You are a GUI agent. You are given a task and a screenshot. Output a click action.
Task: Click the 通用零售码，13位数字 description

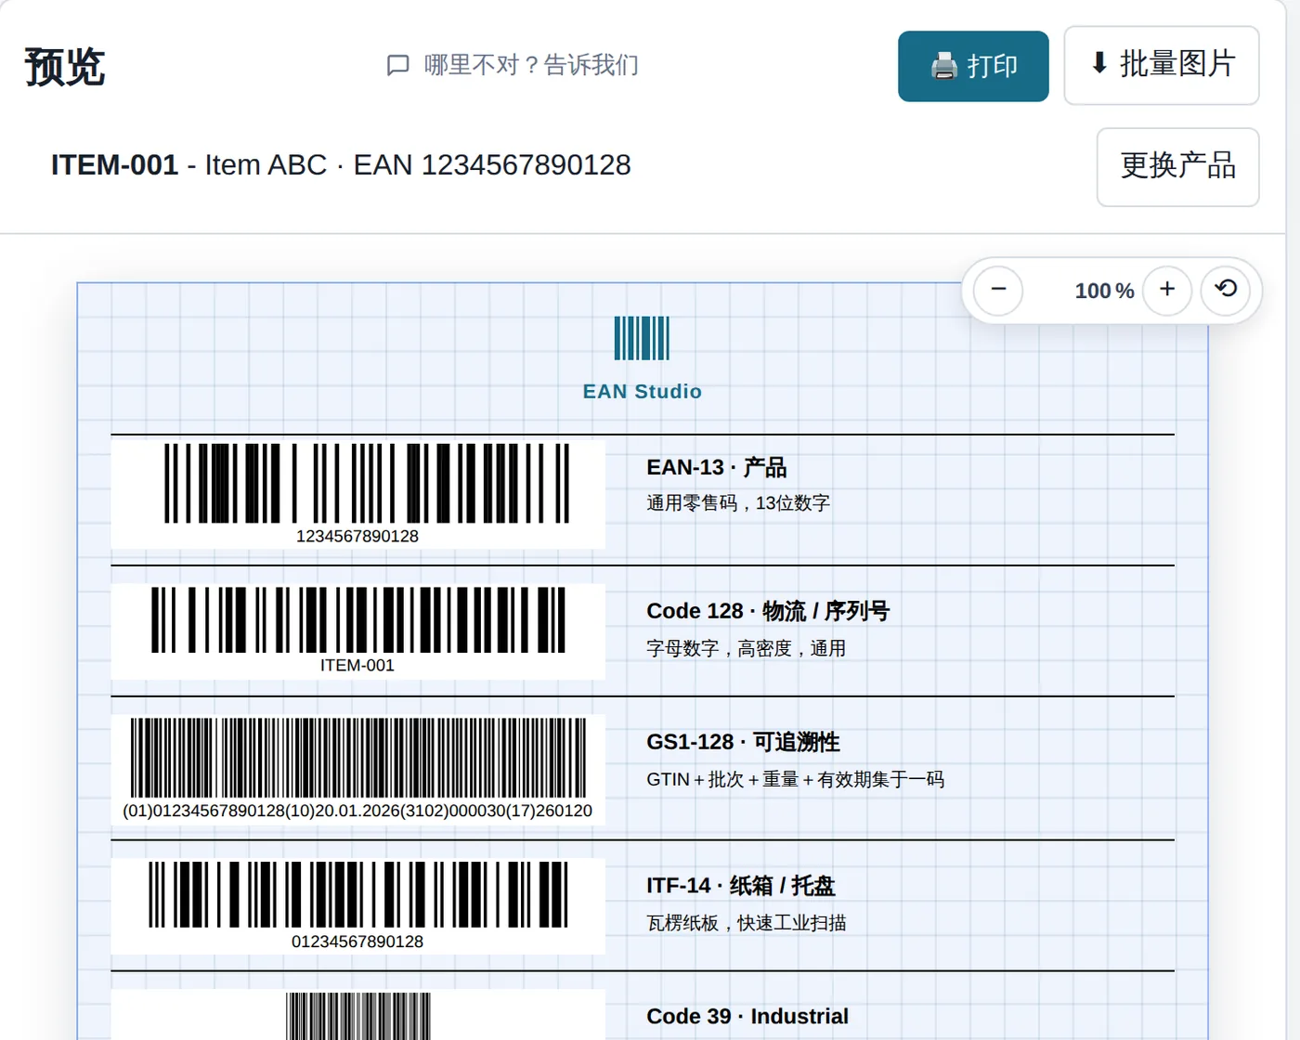pyautogui.click(x=738, y=503)
